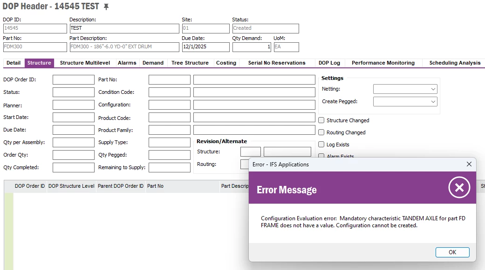Click the Qty per Assembly field

pos(74,142)
